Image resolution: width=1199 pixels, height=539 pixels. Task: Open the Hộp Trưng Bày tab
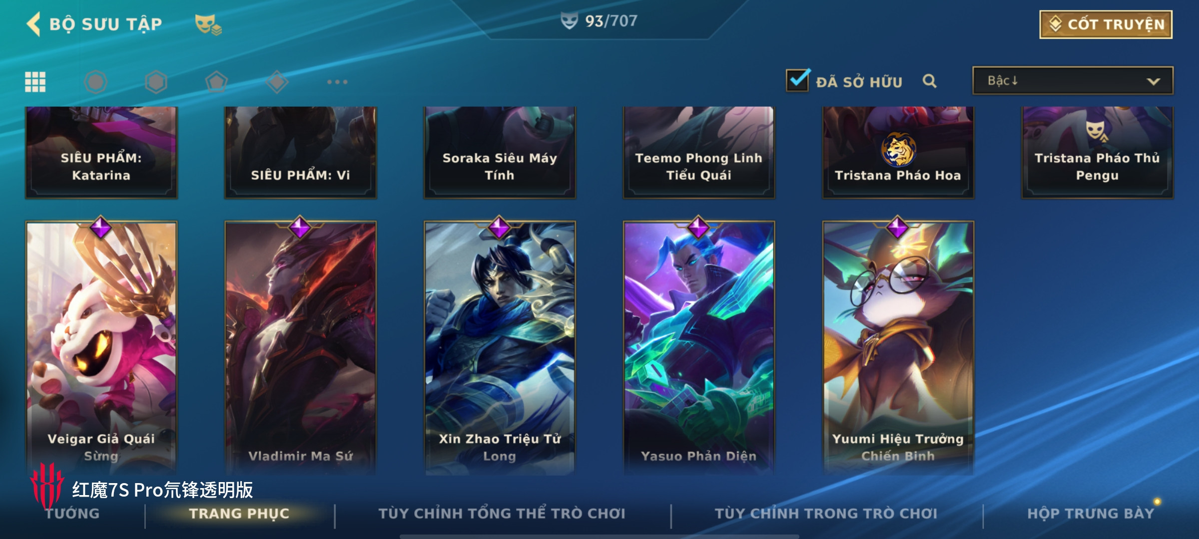coord(1091,514)
